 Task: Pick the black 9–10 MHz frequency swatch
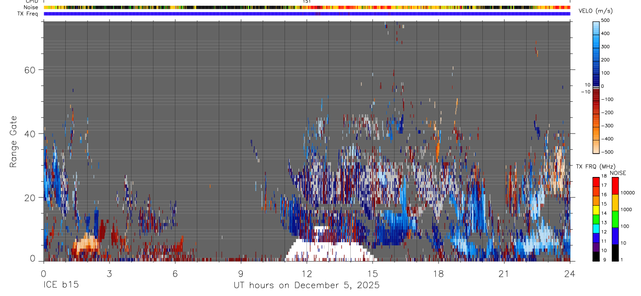tap(596, 256)
